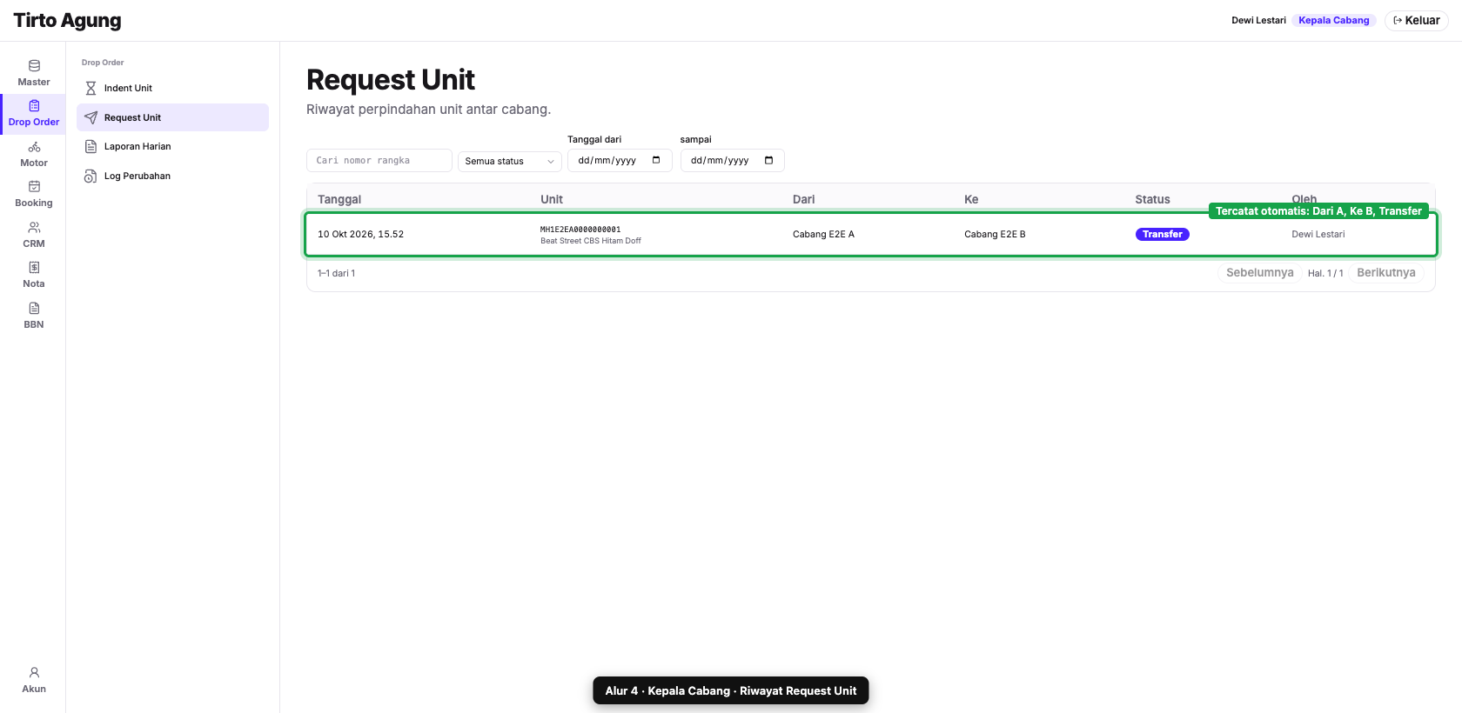Focus the Cari nomor rangka search field
The image size is (1462, 713).
379,161
